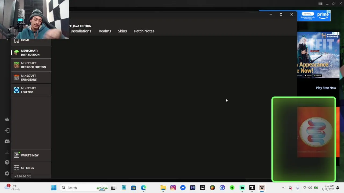Switch to the Patch Notes tab
The height and width of the screenshot is (193, 344).
point(144,31)
